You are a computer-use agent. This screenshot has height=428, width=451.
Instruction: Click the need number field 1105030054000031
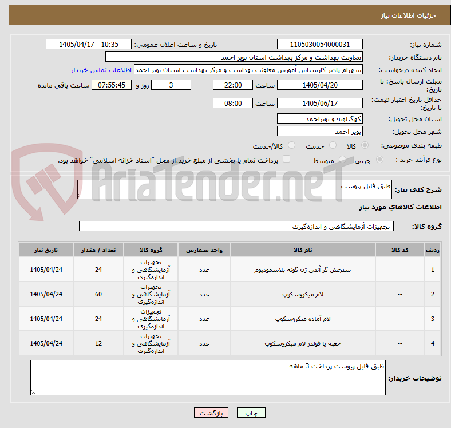tap(319, 44)
